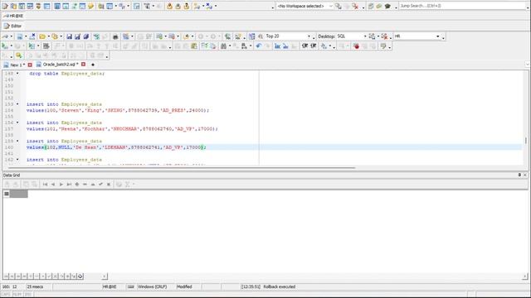Open the workspace selection dropdown
This screenshot has width=531, height=298.
click(x=330, y=6)
